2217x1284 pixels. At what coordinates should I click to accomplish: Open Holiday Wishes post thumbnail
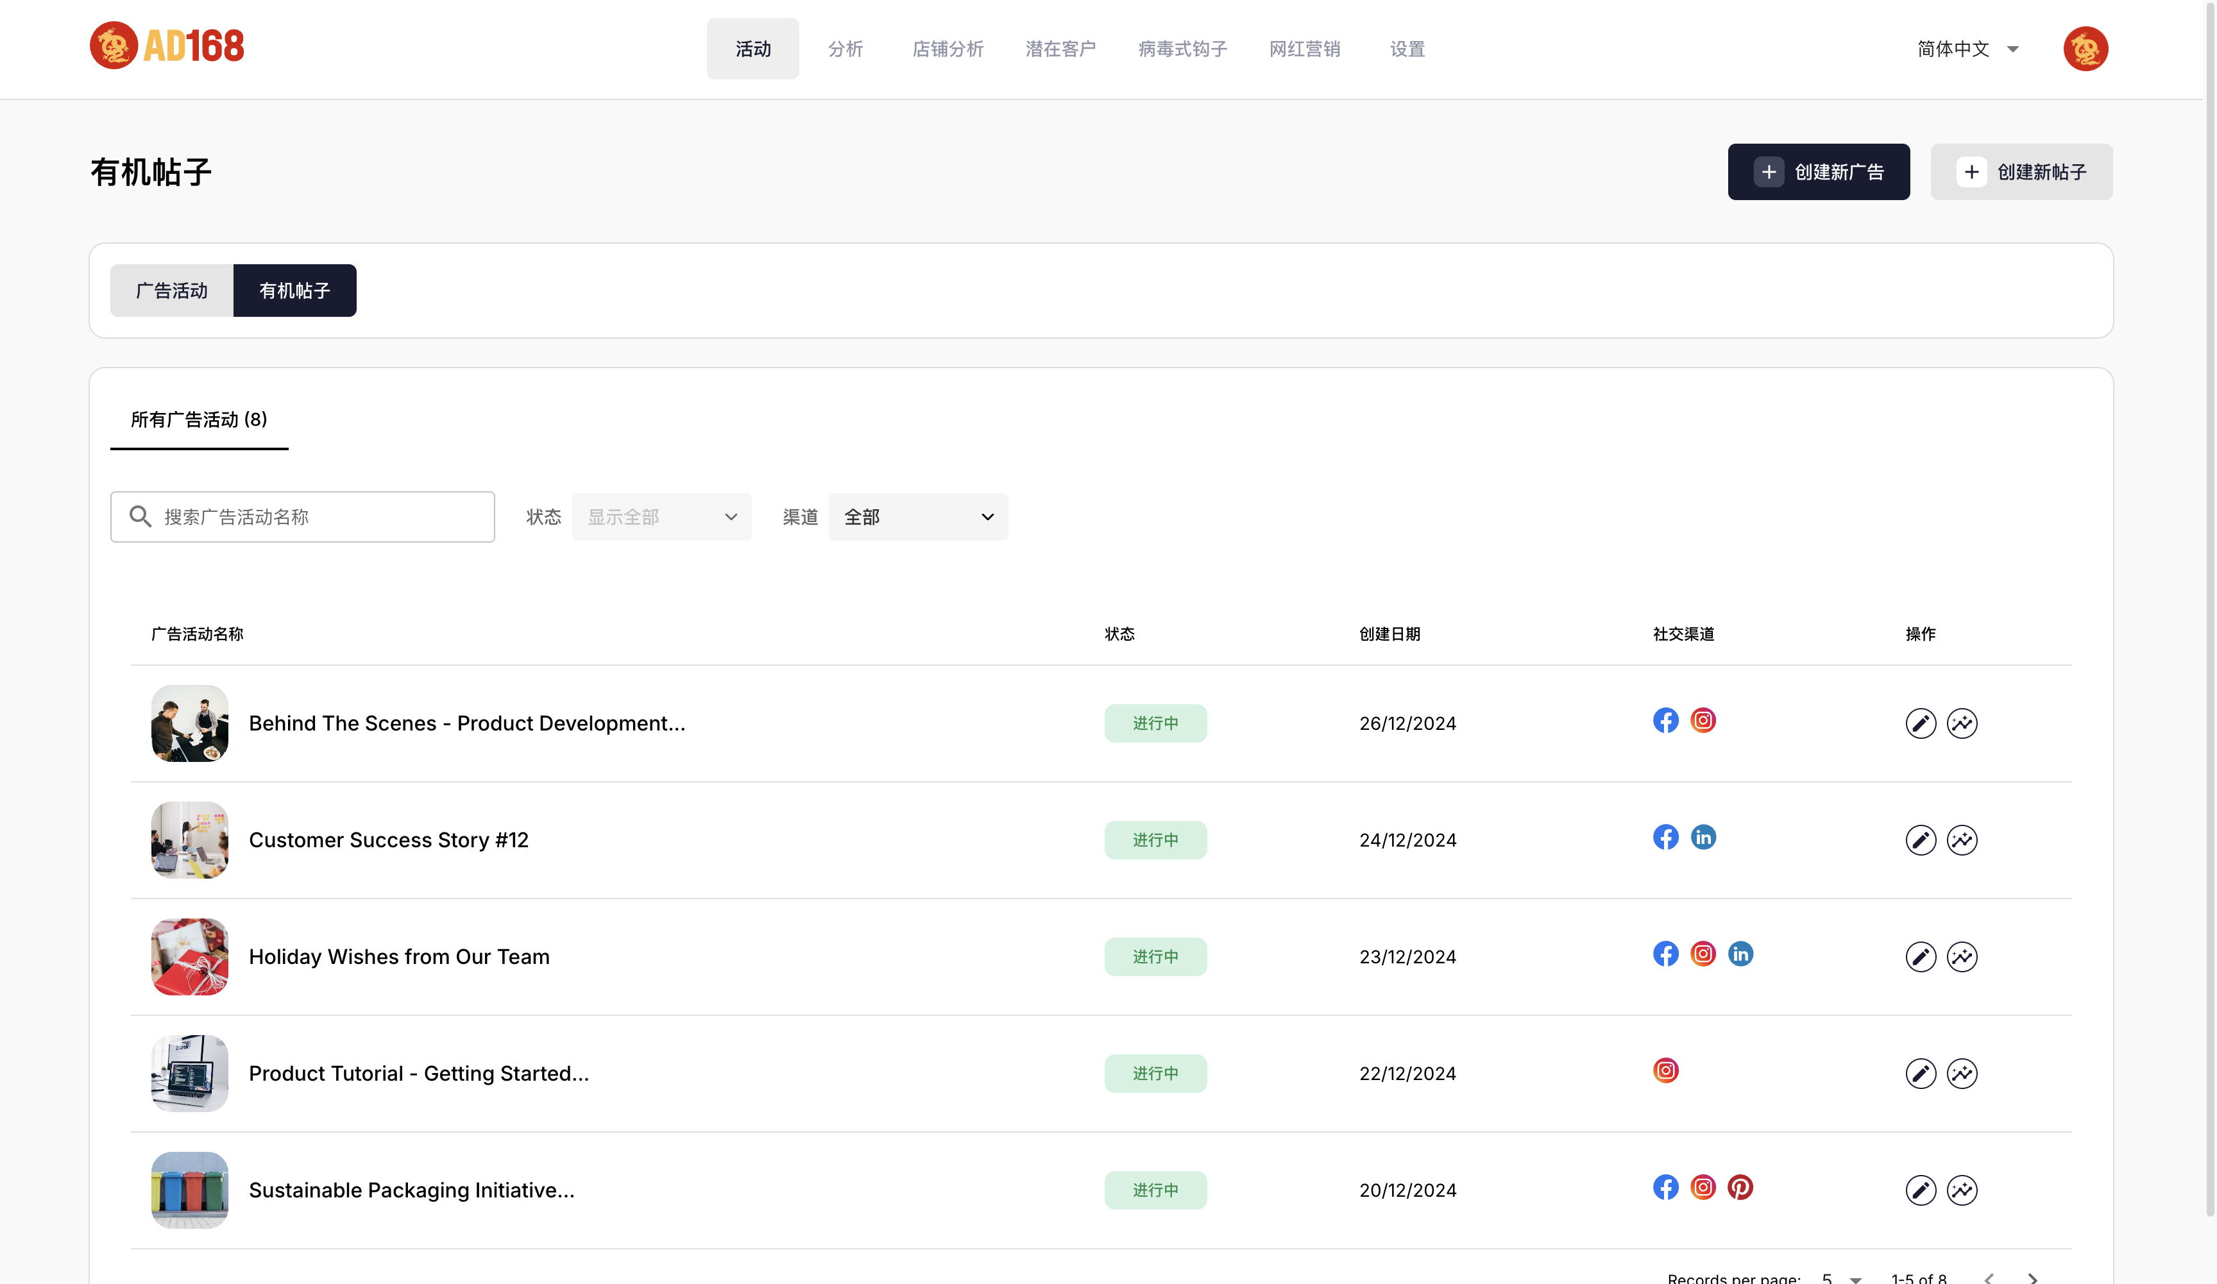pos(190,957)
